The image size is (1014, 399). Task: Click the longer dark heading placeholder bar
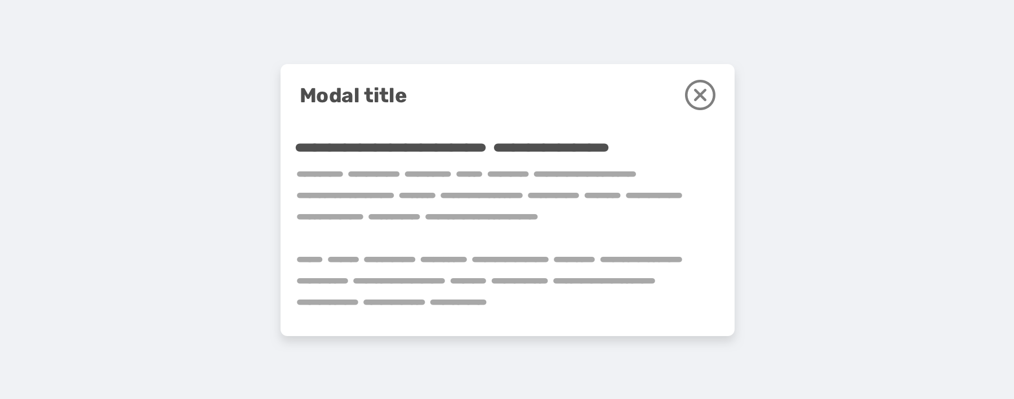click(x=390, y=148)
